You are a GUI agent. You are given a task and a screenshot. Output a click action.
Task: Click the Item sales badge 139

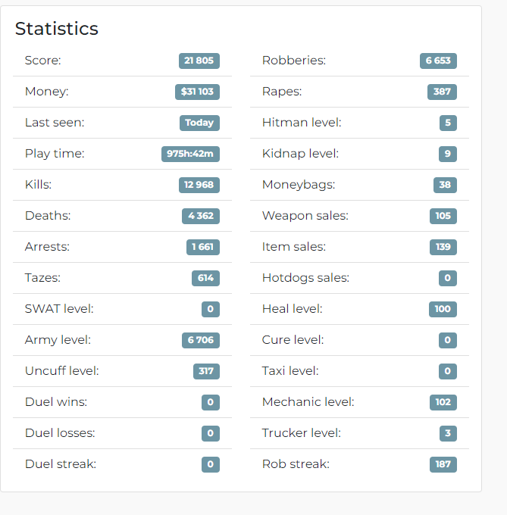coord(443,247)
